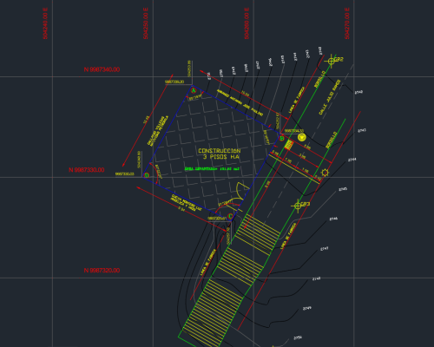The width and height of the screenshot is (434, 347).
Task: Select vertex marker D on lot boundary
Action: [147, 175]
